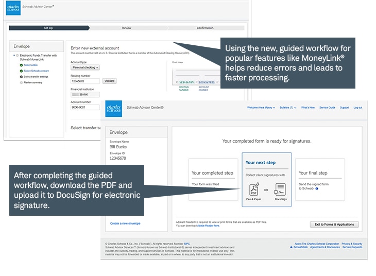Click the Select transfer settings step
The image size is (376, 276).
tap(36, 77)
